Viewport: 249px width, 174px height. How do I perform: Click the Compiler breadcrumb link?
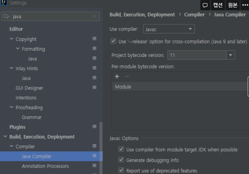point(194,15)
